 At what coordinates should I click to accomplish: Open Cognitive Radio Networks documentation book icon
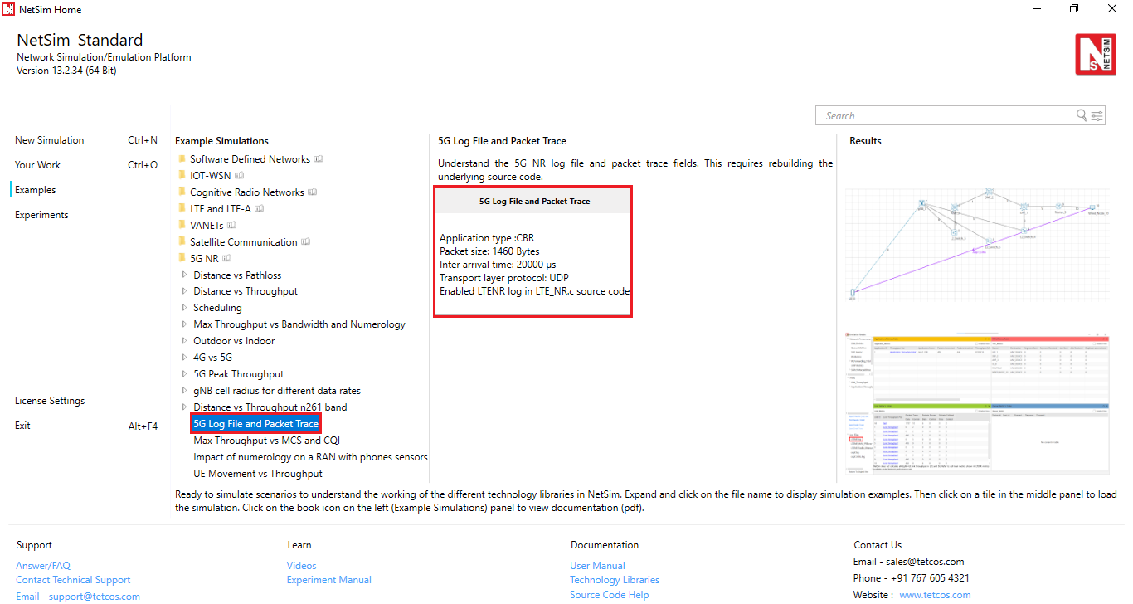313,192
